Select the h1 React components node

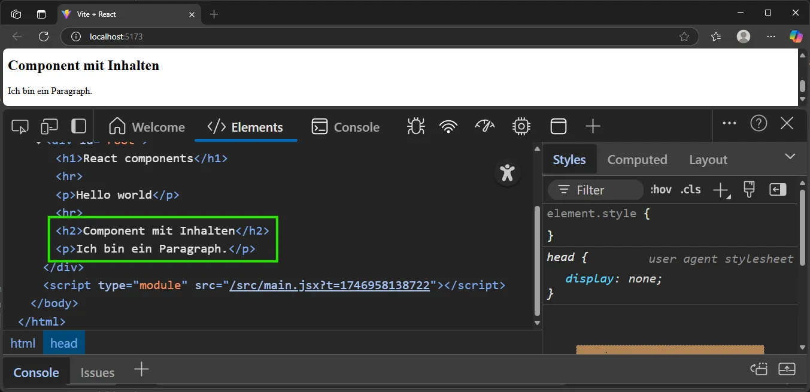142,159
